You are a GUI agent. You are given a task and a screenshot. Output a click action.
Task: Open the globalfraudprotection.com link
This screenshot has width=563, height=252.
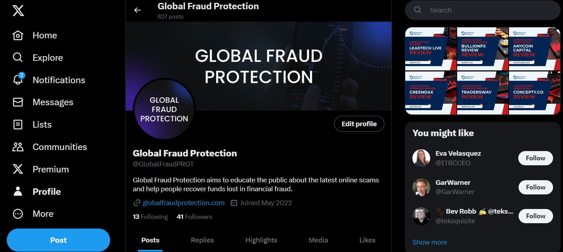click(x=183, y=203)
